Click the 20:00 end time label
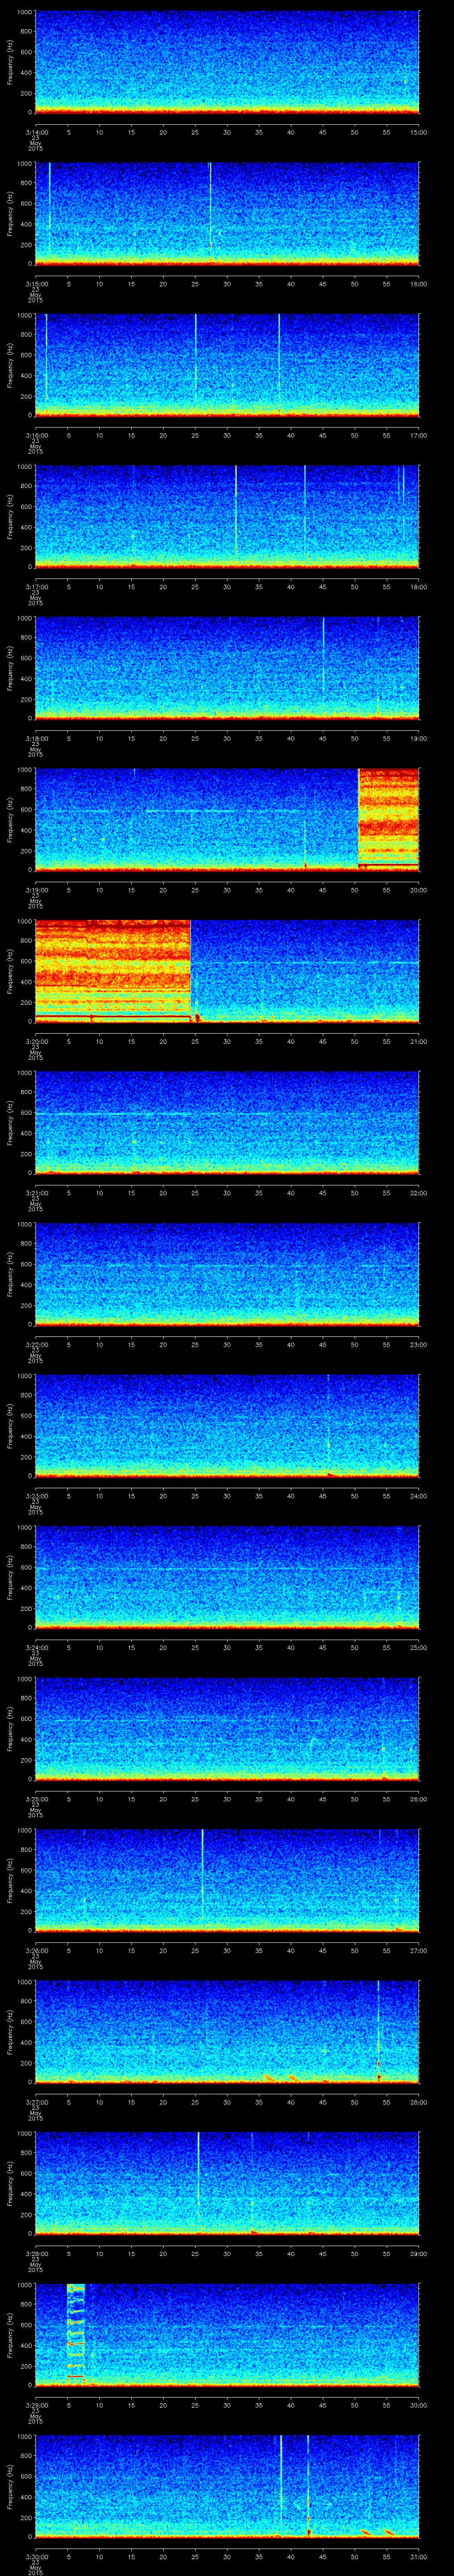Image resolution: width=454 pixels, height=2576 pixels. 418,890
